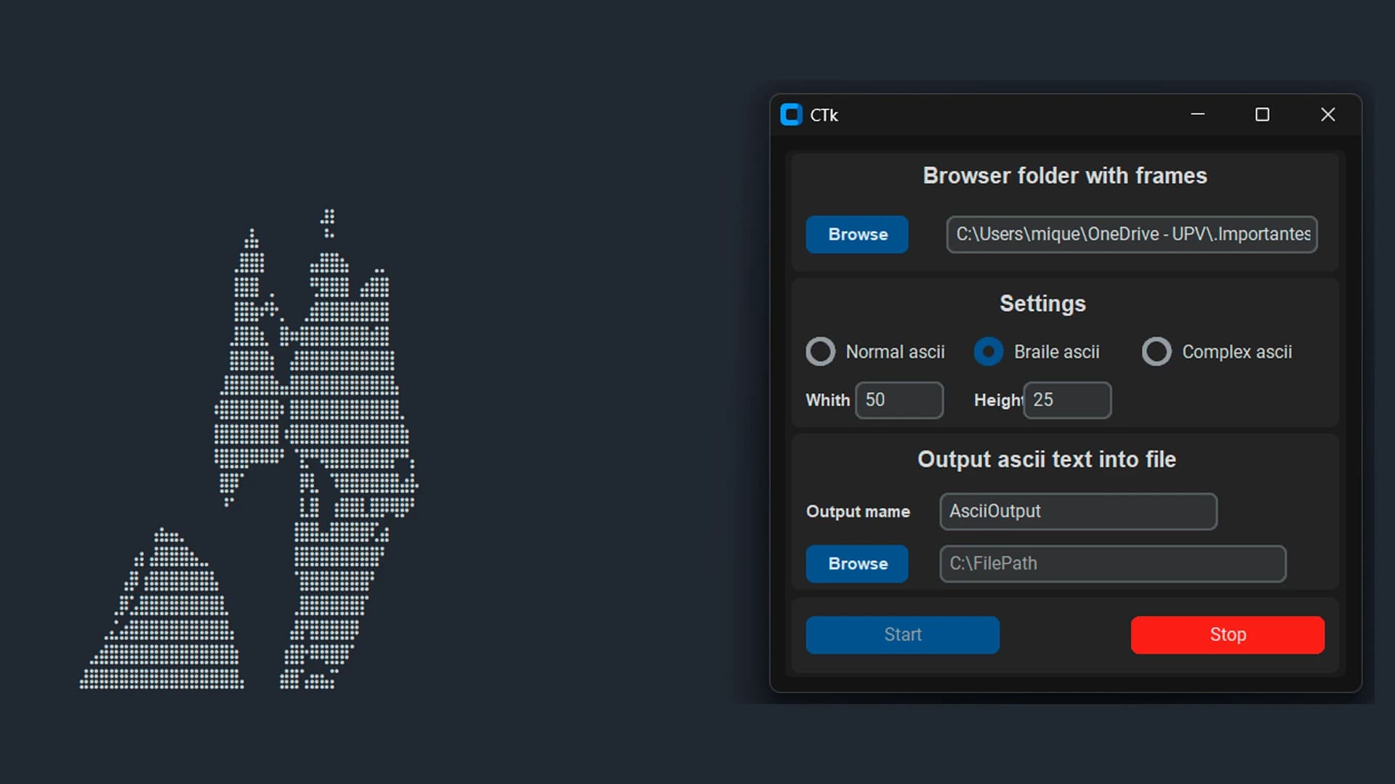Viewport: 1395px width, 784px height.
Task: Start the ascii conversion
Action: 902,635
